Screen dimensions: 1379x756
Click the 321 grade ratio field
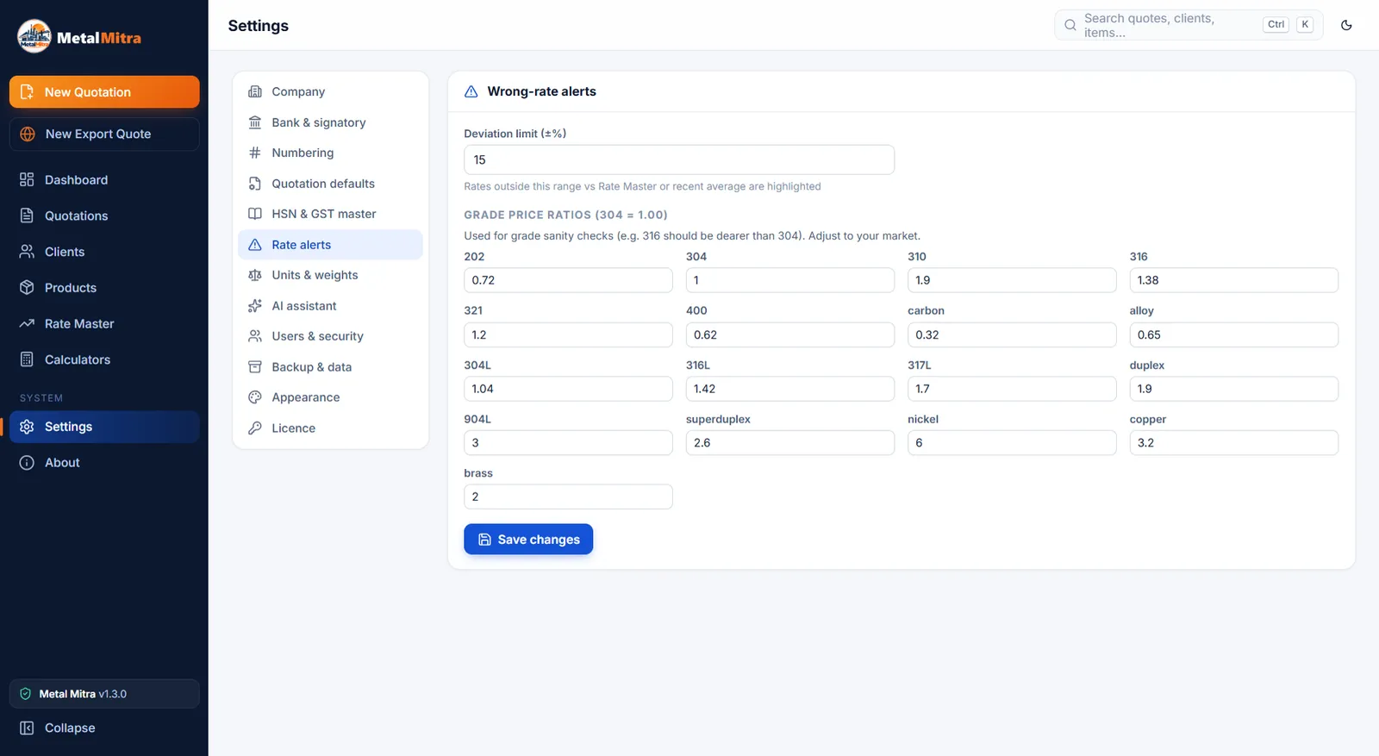click(568, 334)
